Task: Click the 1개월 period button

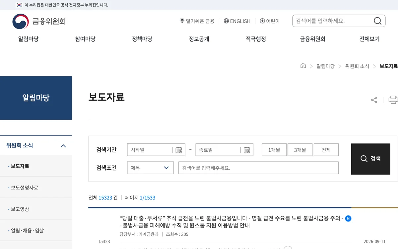Action: 274,150
